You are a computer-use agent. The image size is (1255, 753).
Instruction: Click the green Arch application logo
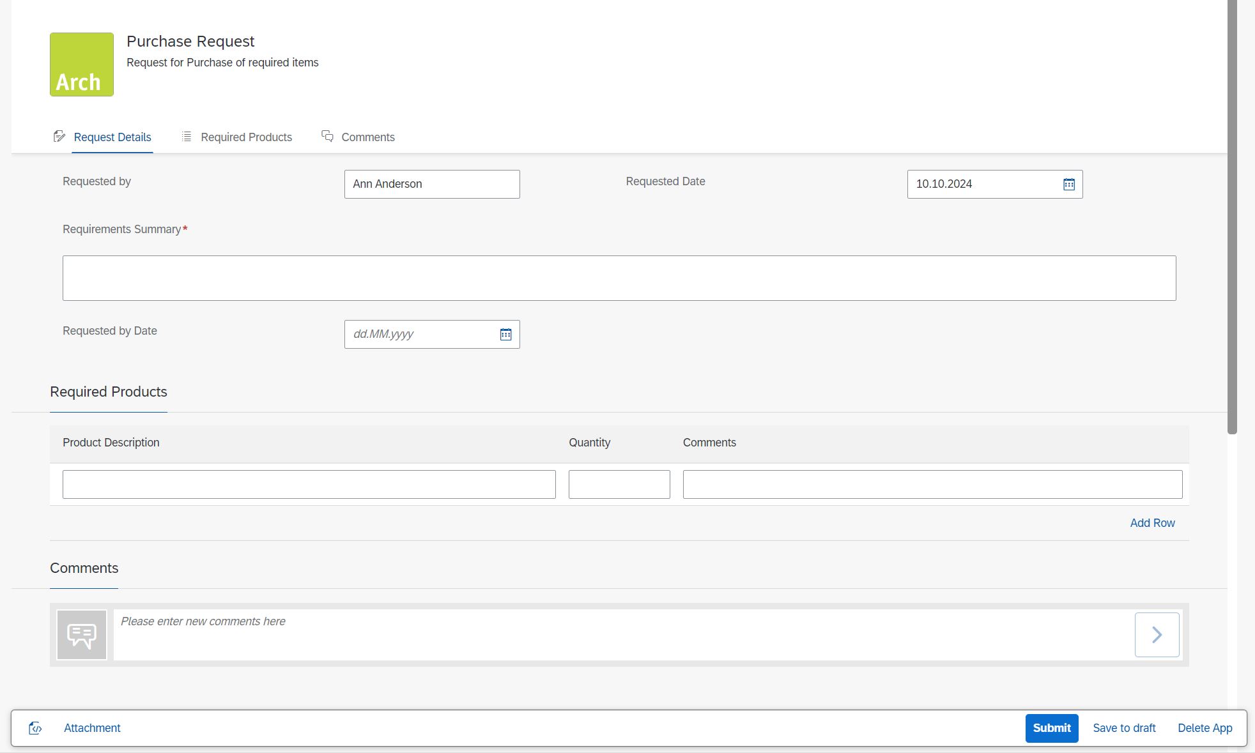click(x=81, y=64)
